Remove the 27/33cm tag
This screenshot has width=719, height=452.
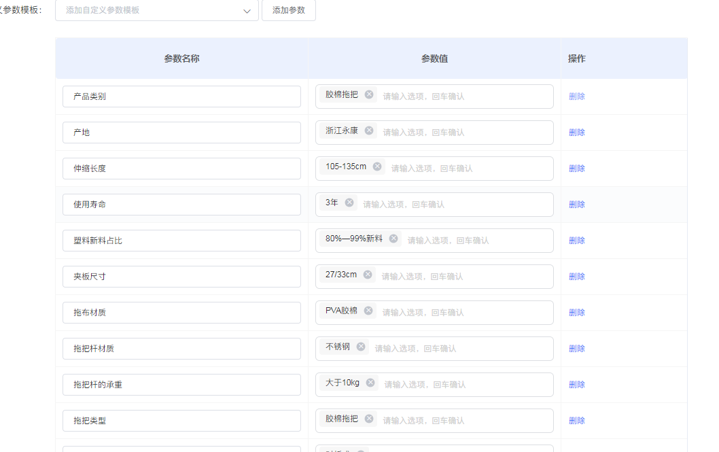point(368,275)
